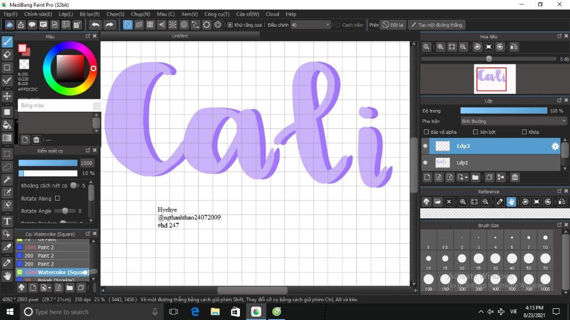
Task: Select the Eraser tool
Action: 7,55
